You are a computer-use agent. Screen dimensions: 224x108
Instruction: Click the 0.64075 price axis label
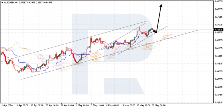pyautogui.click(x=219, y=71)
